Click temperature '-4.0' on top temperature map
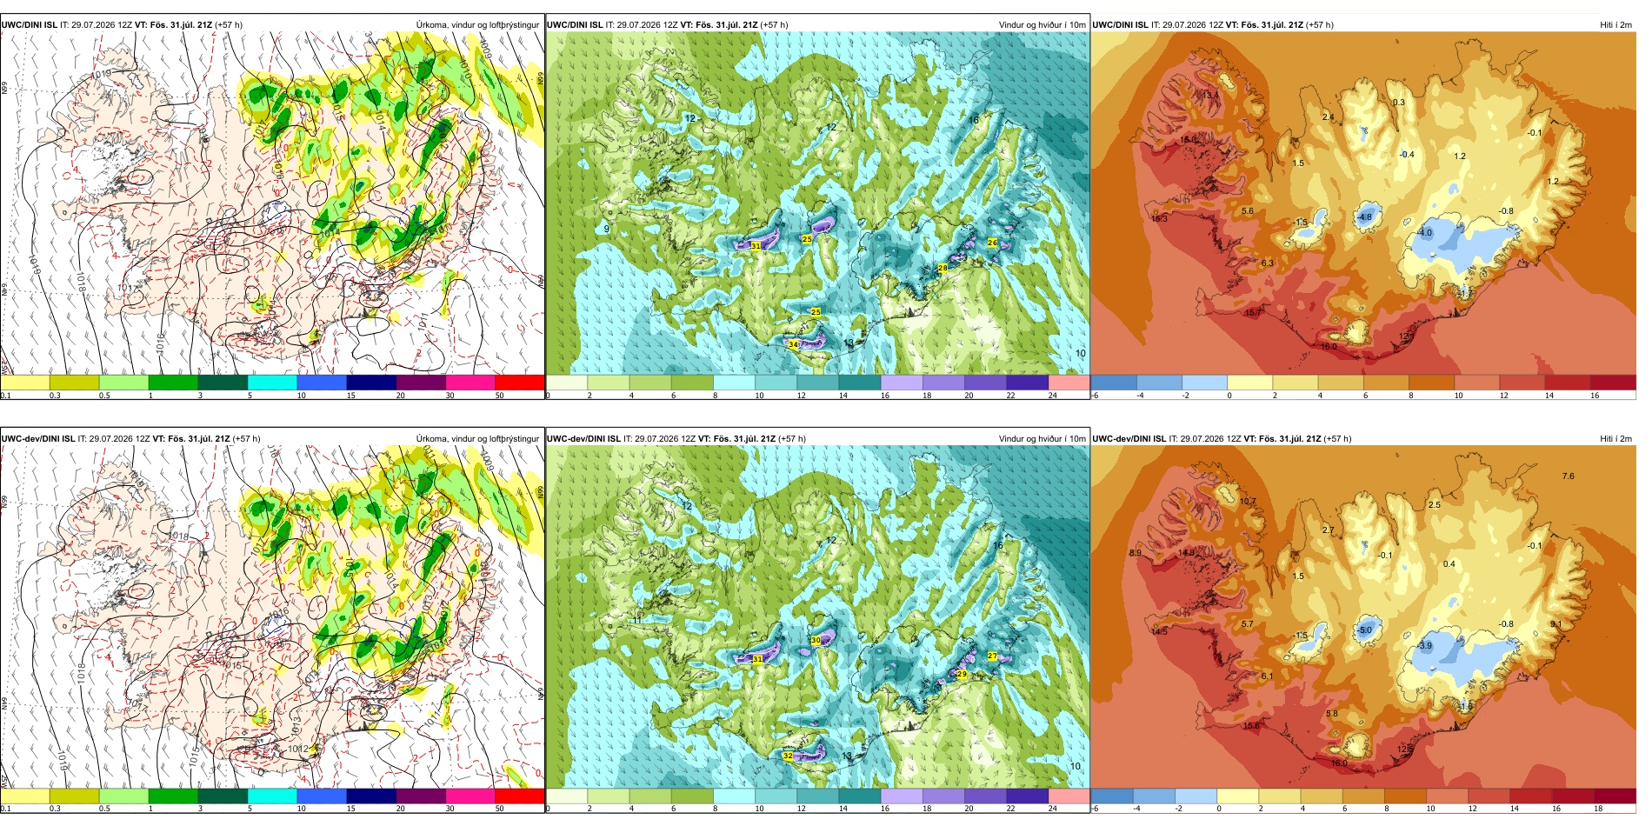The height and width of the screenshot is (826, 1652). pyautogui.click(x=1424, y=233)
